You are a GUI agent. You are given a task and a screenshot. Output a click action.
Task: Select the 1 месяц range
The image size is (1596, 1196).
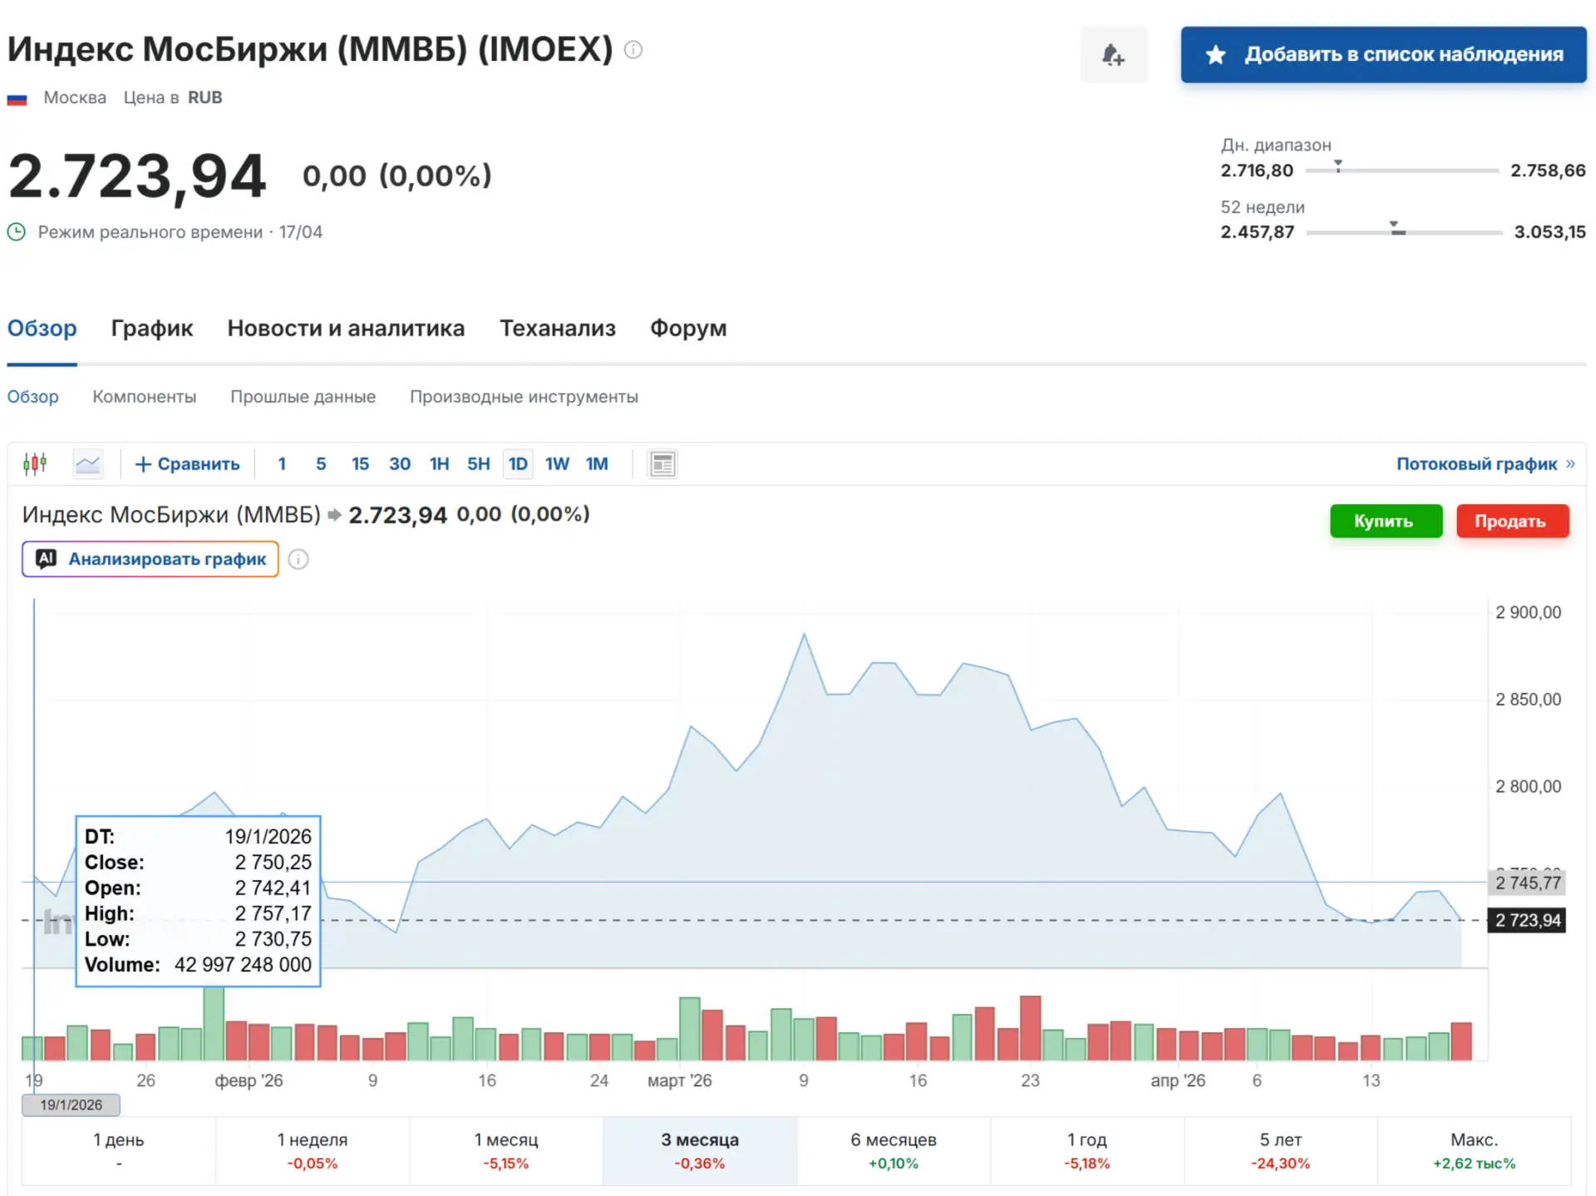(506, 1151)
